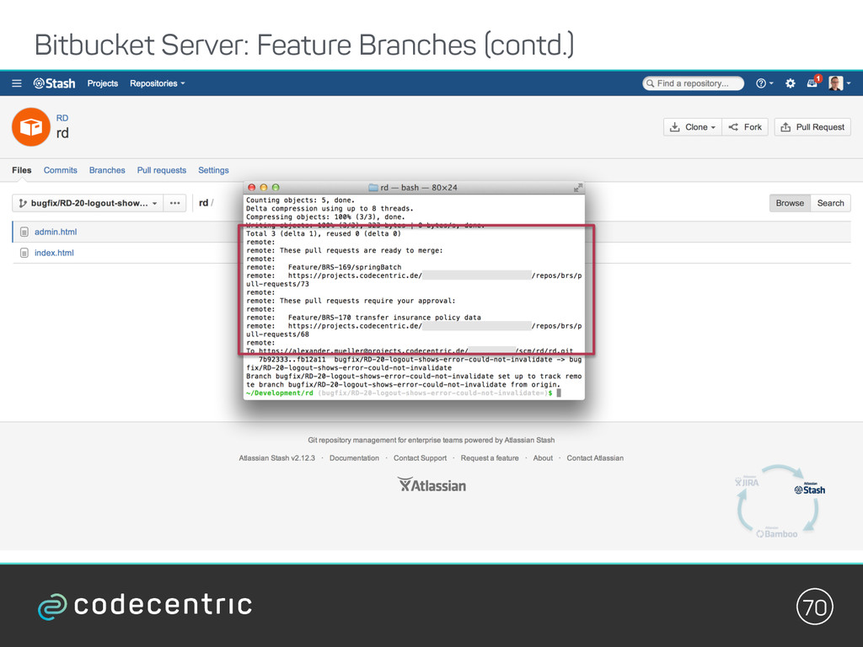Click the 'Feature/BRS-169/springBatch' terminal line
Viewport: 863px width, 647px height.
345,267
